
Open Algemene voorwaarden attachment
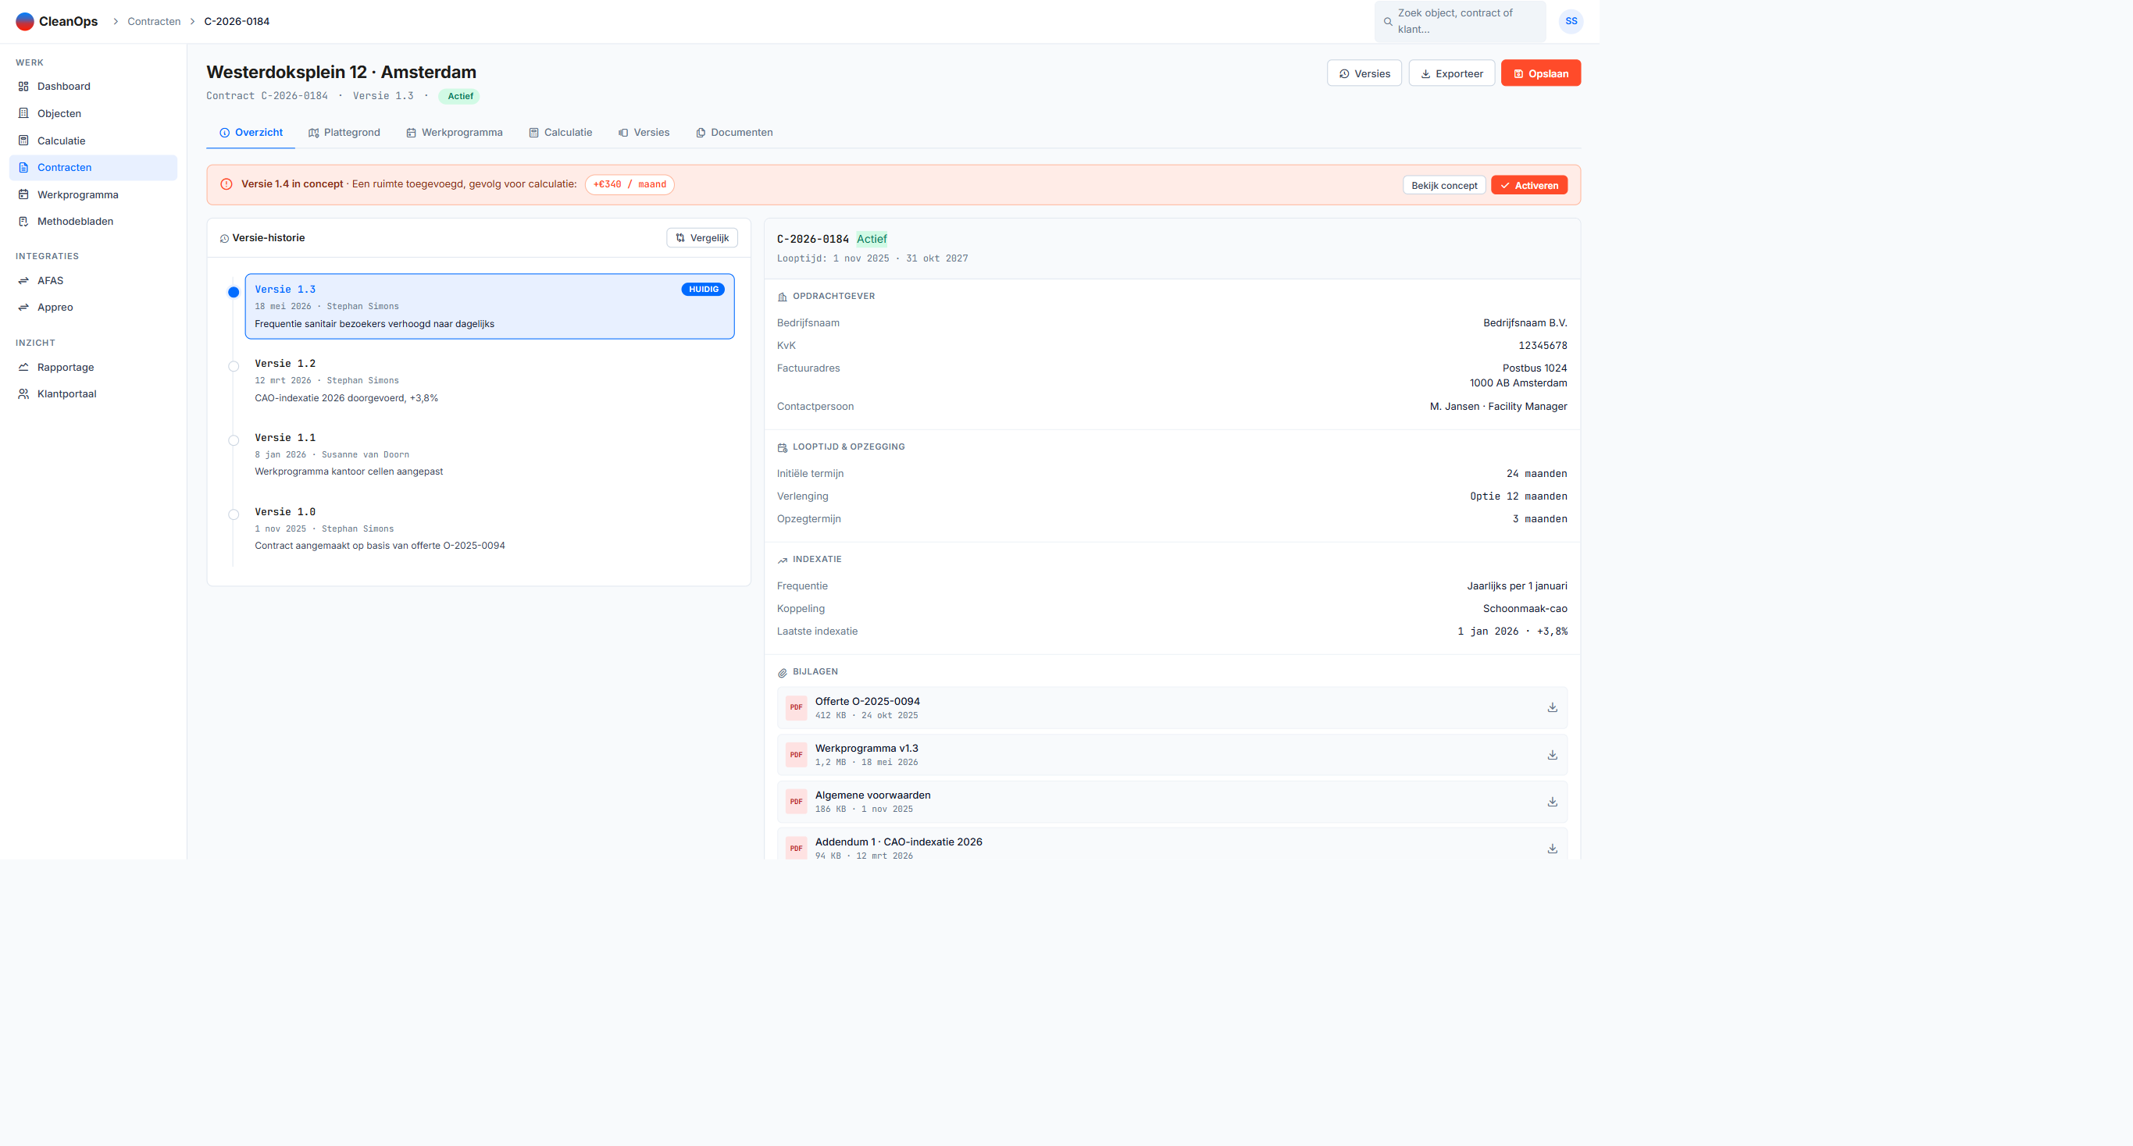coord(1172,802)
